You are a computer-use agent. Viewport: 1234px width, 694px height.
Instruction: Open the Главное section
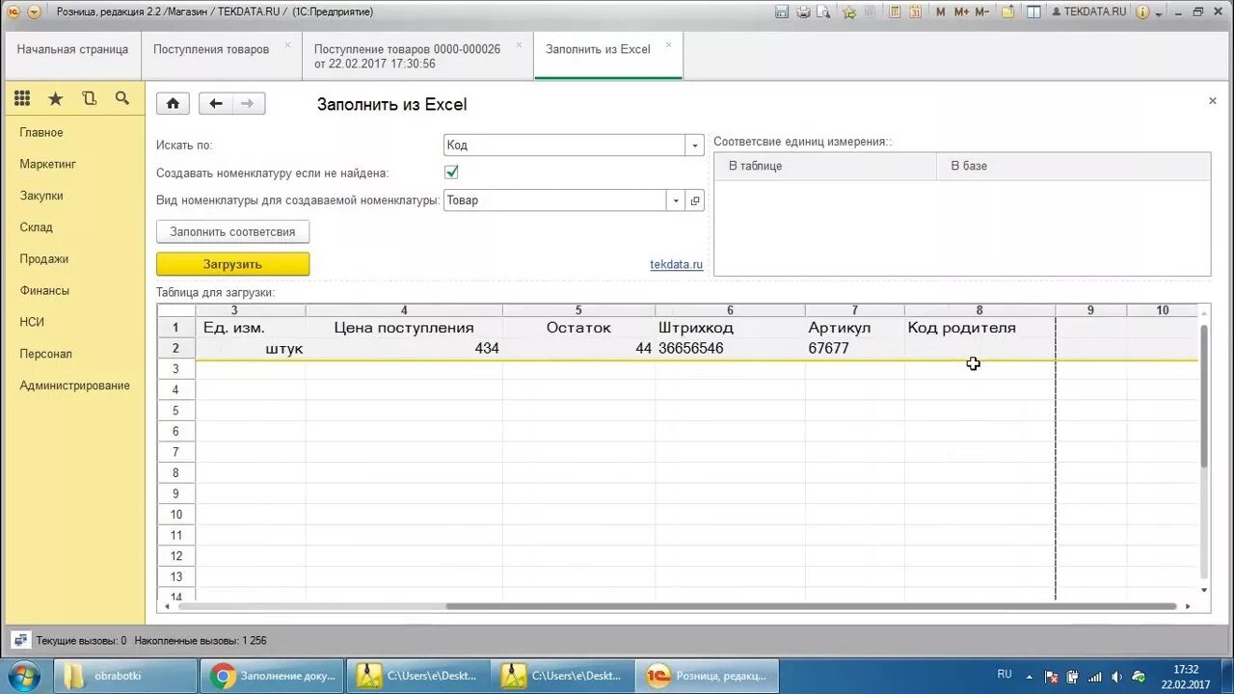point(41,132)
